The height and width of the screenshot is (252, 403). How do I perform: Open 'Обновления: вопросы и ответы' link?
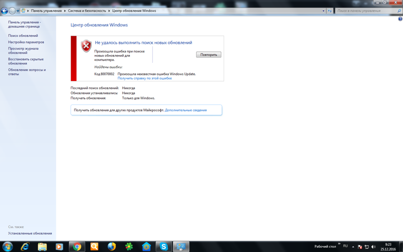coord(27,72)
